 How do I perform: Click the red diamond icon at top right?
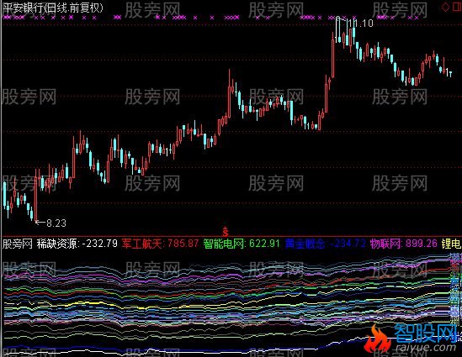click(x=445, y=7)
